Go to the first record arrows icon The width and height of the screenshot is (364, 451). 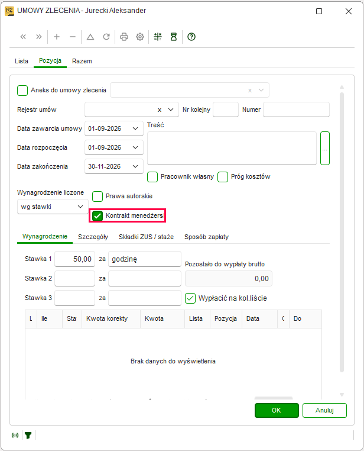[23, 37]
